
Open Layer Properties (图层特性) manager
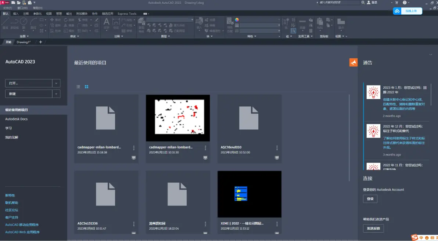pos(141,25)
